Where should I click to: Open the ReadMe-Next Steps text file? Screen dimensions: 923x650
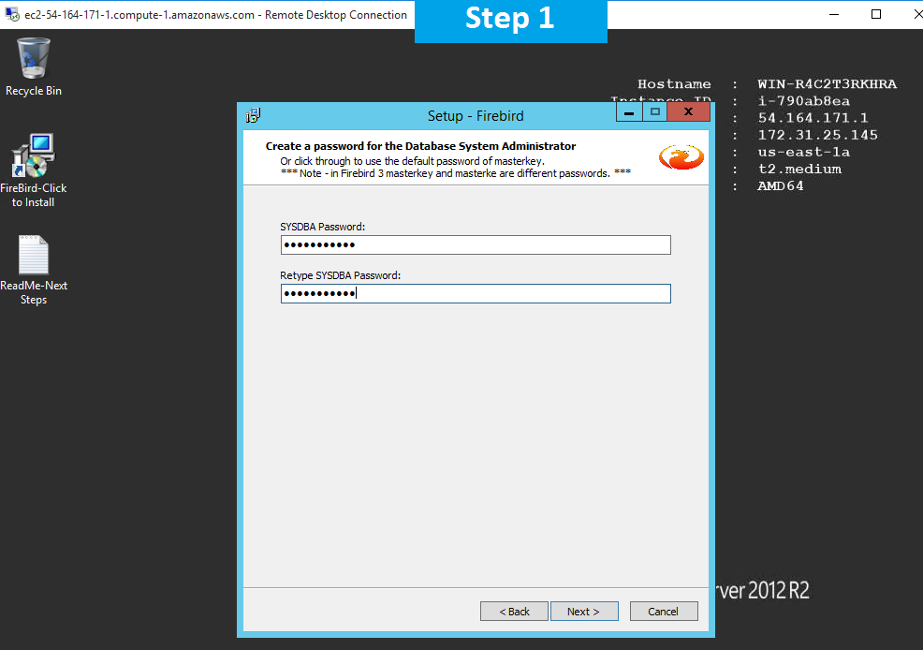pyautogui.click(x=34, y=256)
